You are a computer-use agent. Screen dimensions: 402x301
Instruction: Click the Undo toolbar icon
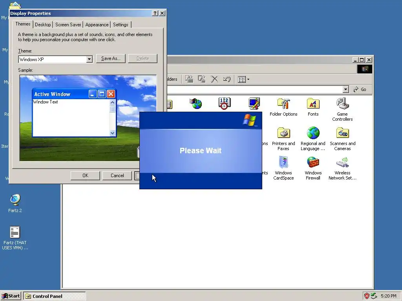pos(227,79)
